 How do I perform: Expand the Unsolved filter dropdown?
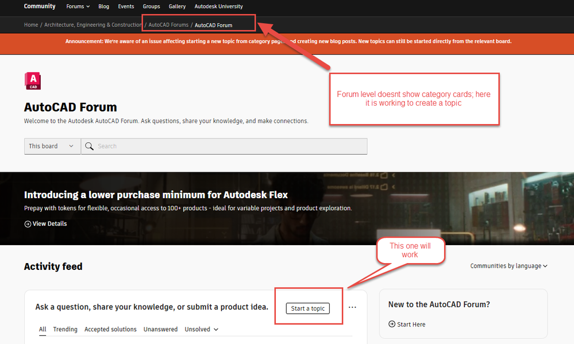201,330
